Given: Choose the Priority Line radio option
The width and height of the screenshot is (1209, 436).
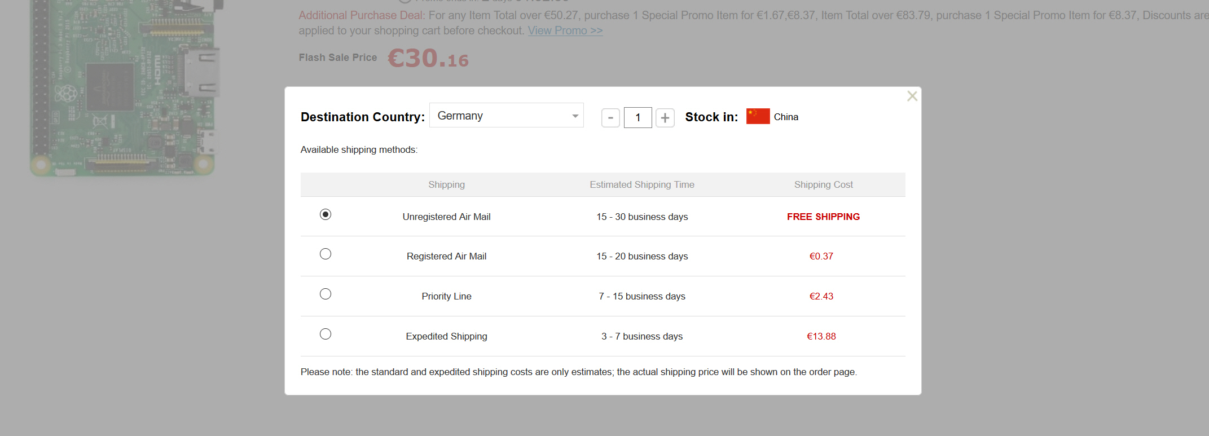Looking at the screenshot, I should tap(326, 294).
